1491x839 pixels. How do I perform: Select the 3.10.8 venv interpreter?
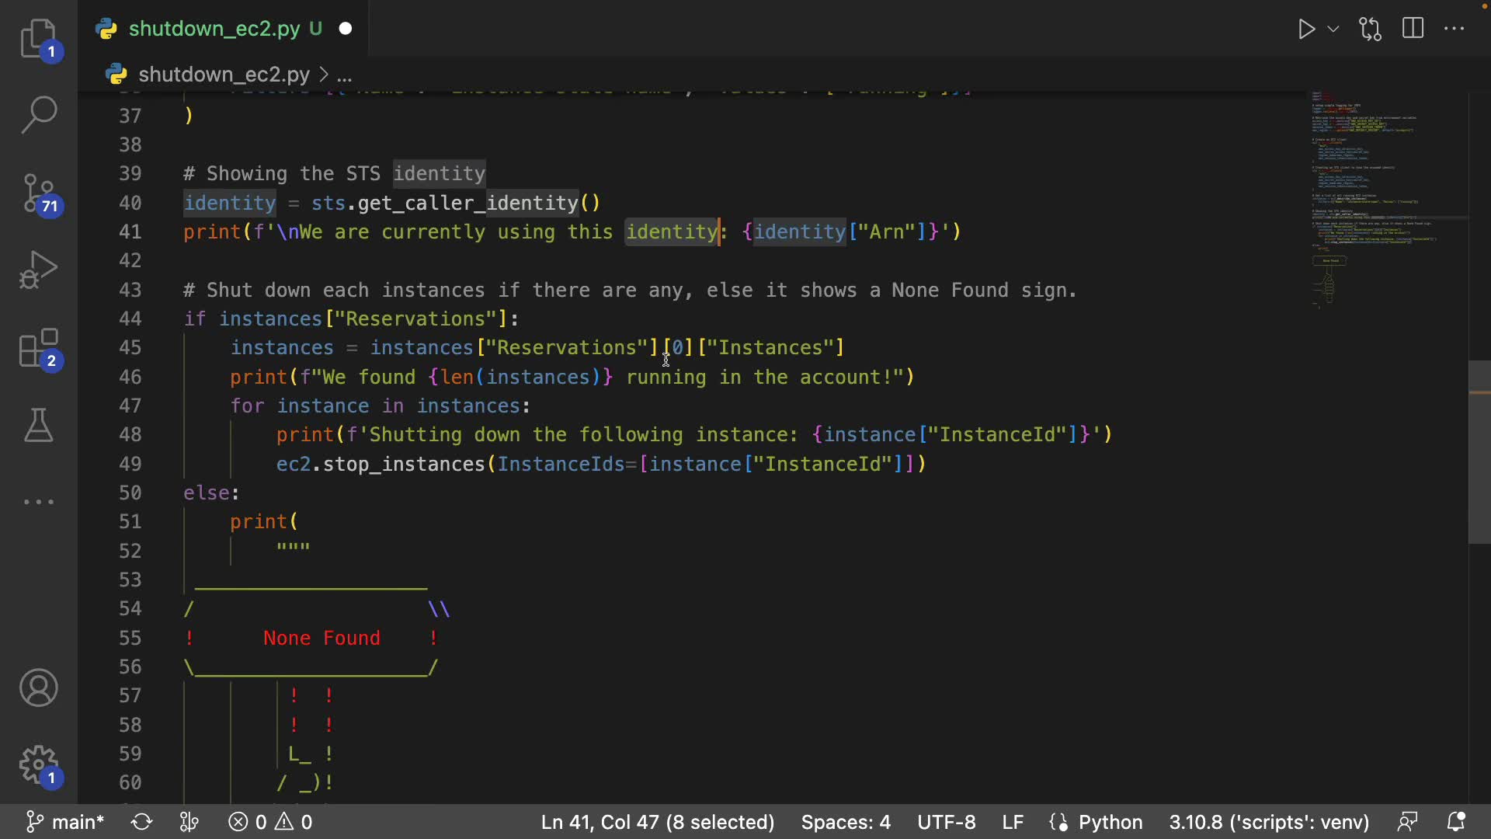tap(1269, 822)
